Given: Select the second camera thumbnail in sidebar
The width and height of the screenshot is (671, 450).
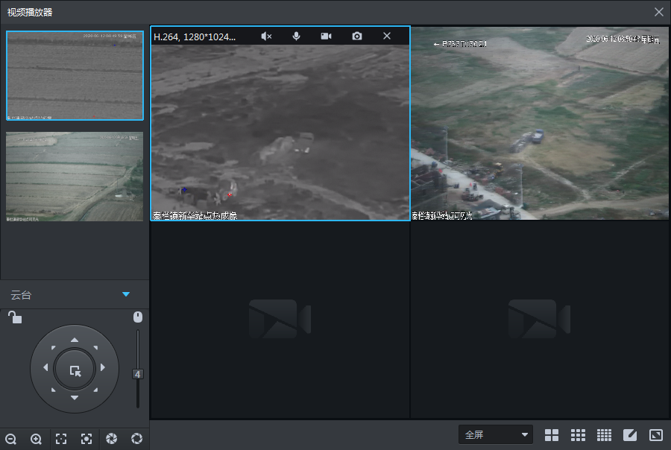Looking at the screenshot, I should point(75,177).
